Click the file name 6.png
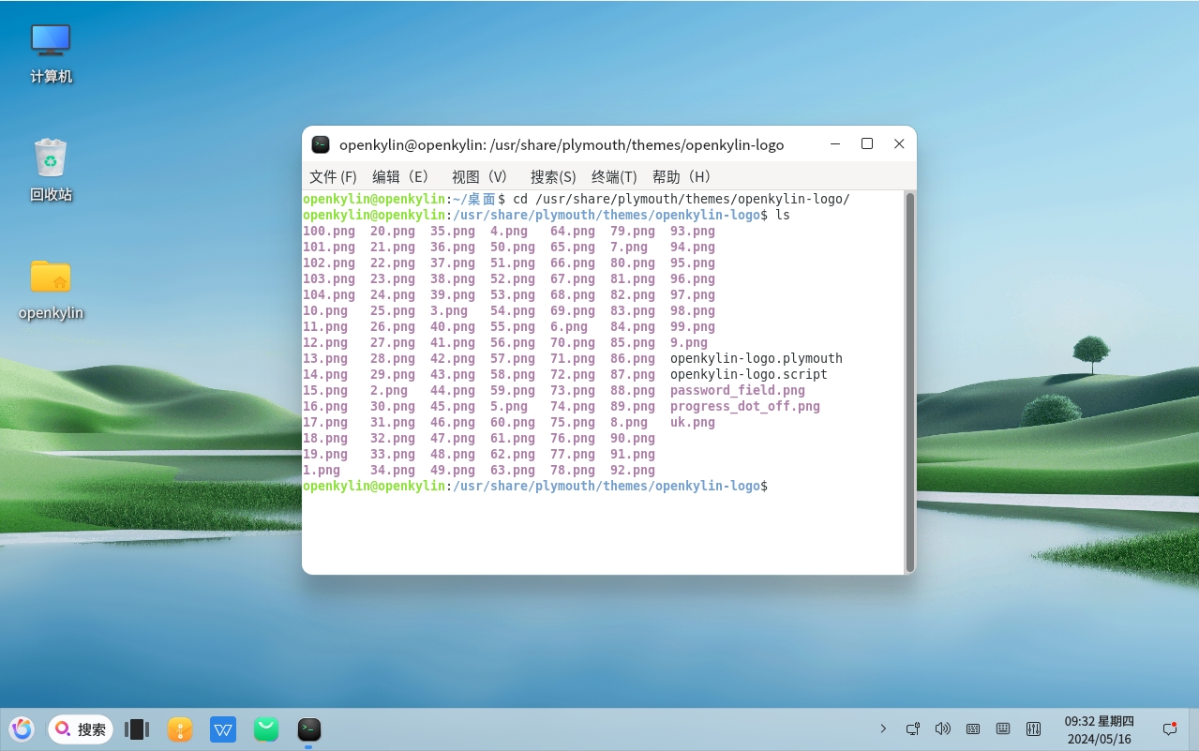 tap(568, 326)
